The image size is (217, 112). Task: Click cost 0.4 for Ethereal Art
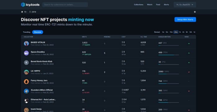click(x=124, y=100)
